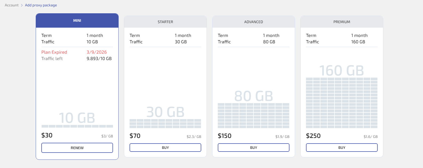This screenshot has width=423, height=168.
Task: Select the MINI plan header
Action: 77,20
